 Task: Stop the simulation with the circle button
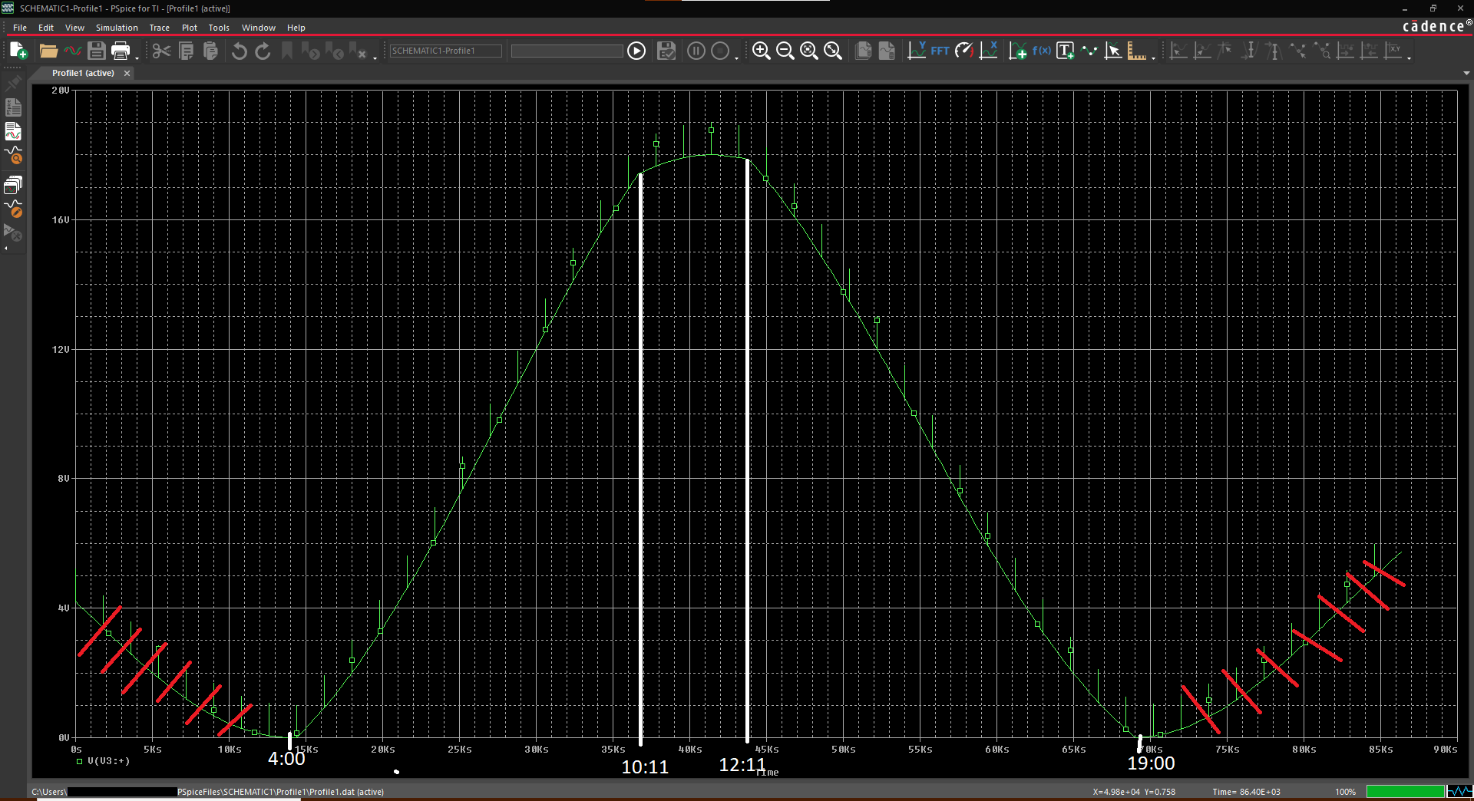click(720, 51)
